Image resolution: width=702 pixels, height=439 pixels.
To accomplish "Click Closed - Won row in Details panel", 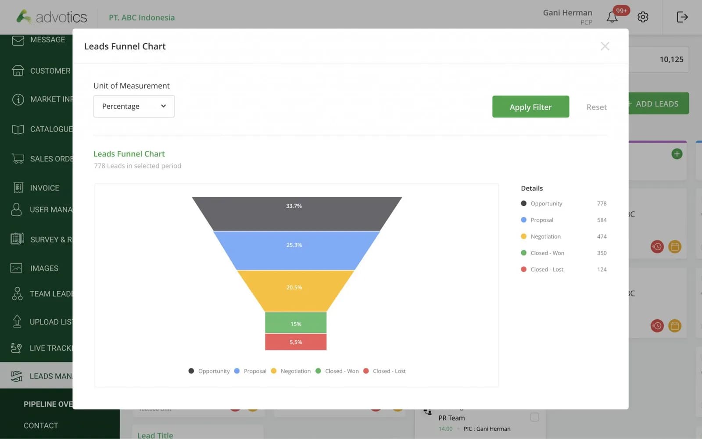I will pyautogui.click(x=563, y=253).
